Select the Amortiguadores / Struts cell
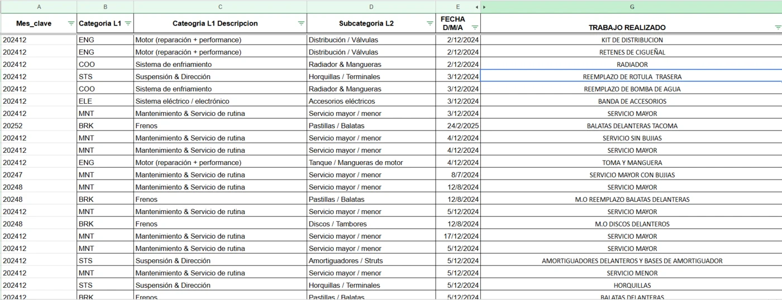 click(x=371, y=261)
